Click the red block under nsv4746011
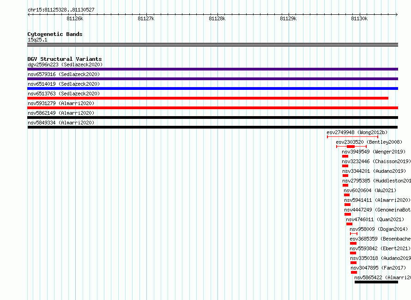This screenshot has width=411, height=300. click(350, 224)
